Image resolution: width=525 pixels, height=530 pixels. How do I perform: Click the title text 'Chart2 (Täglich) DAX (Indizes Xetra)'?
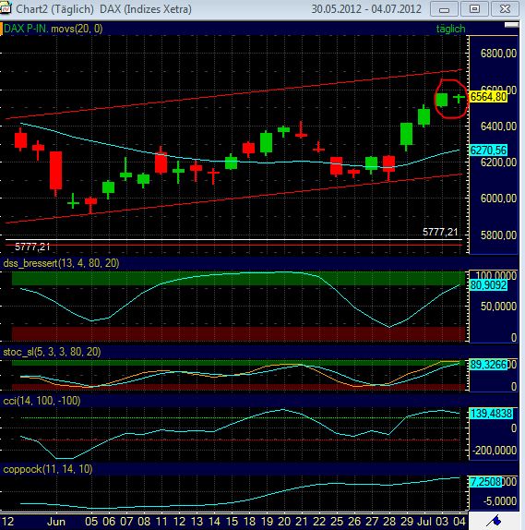pos(103,9)
